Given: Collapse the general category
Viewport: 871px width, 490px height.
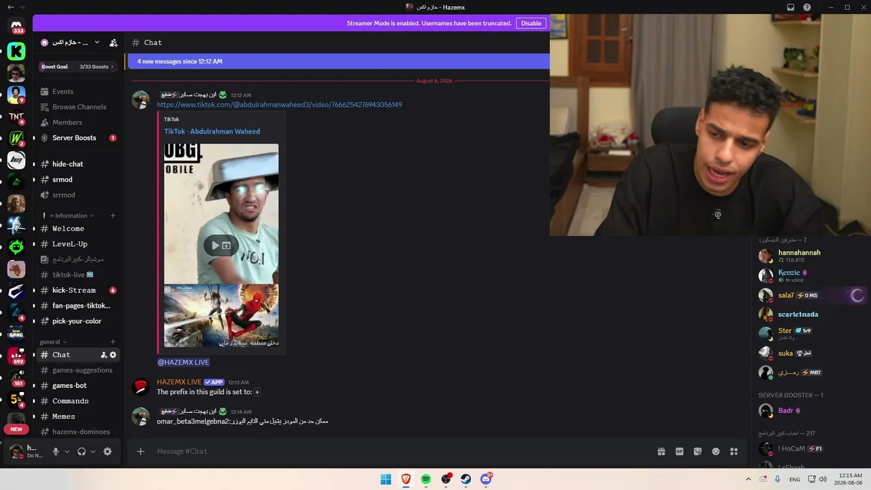Looking at the screenshot, I should (53, 342).
